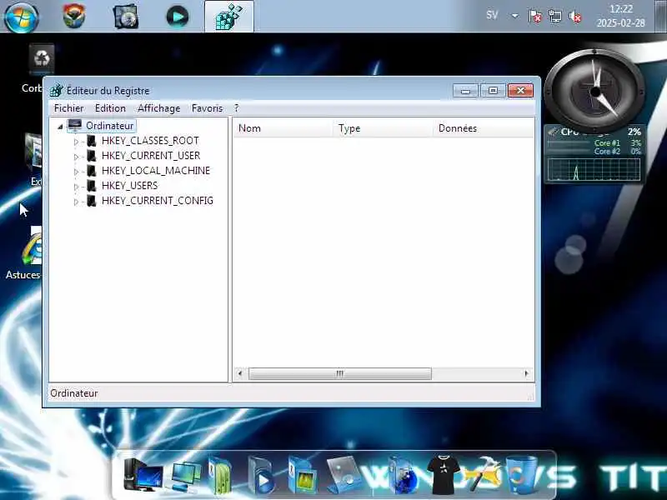Select the HKEY_CURRENT_USER key
Viewport: 667px width, 500px height.
pyautogui.click(x=151, y=156)
